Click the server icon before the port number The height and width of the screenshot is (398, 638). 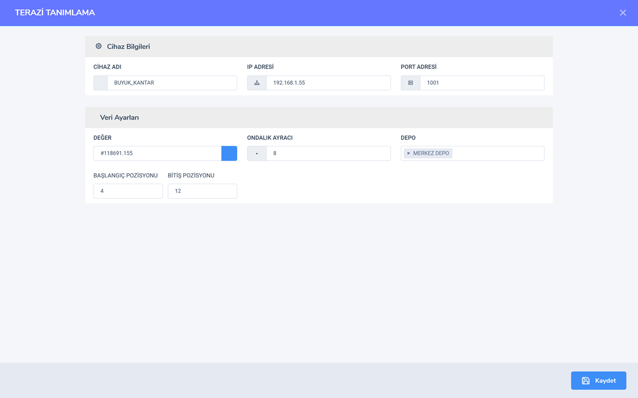point(411,83)
